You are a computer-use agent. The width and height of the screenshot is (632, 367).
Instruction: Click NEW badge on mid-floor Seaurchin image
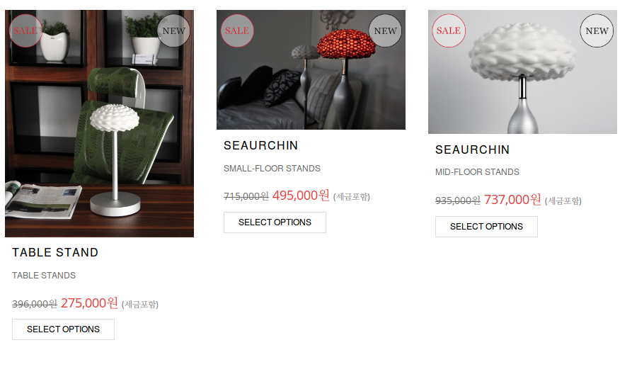pos(597,30)
